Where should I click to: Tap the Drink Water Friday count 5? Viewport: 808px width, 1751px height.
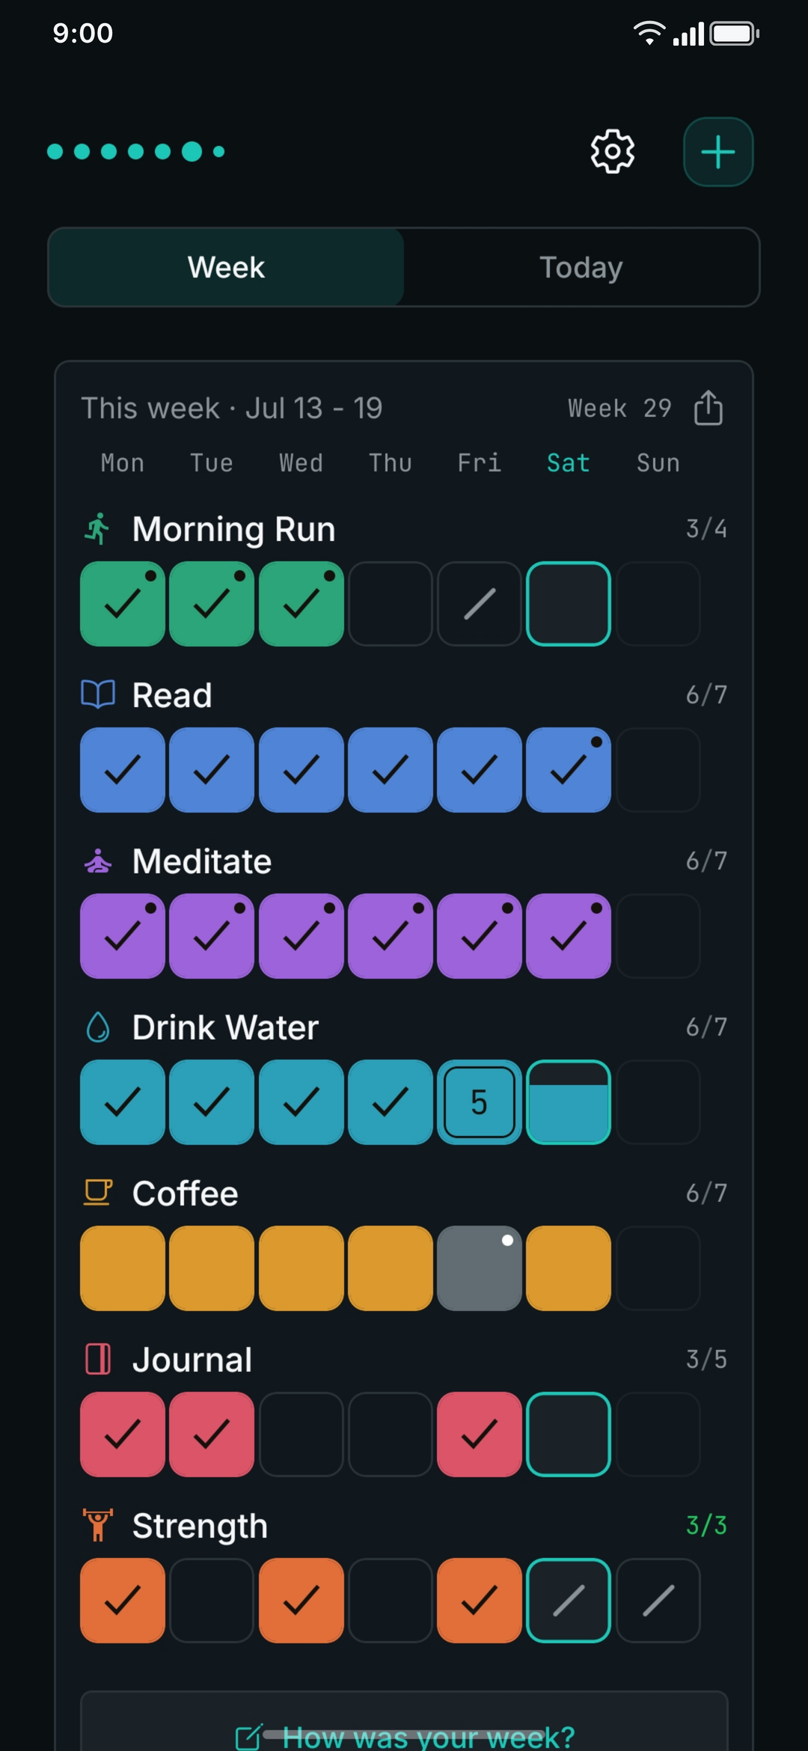pos(480,1102)
